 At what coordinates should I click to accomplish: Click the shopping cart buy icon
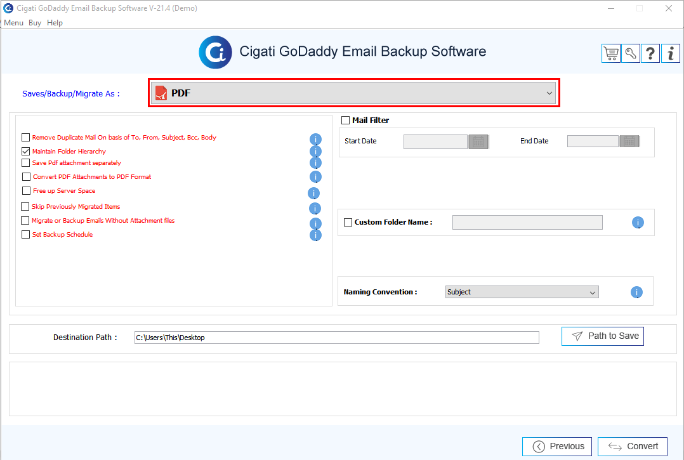(610, 54)
